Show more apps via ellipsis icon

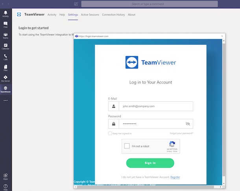(x=6, y=100)
